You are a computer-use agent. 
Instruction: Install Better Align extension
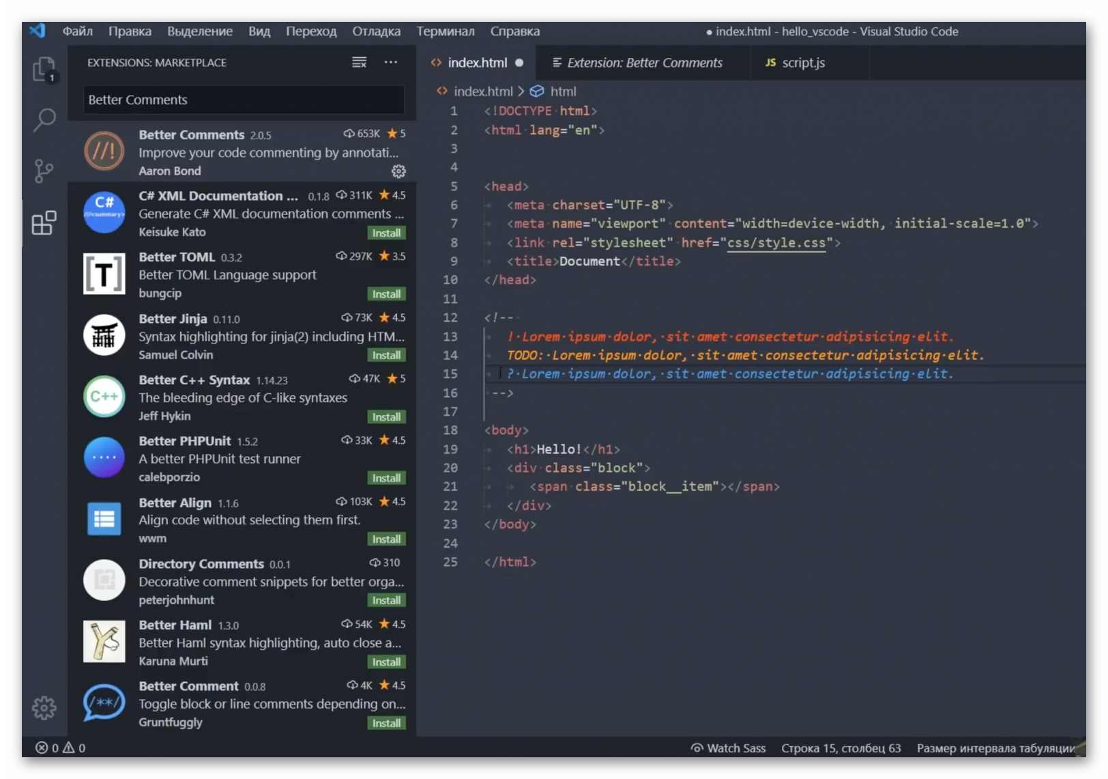386,539
